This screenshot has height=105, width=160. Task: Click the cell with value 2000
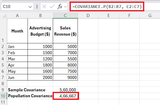(40, 77)
